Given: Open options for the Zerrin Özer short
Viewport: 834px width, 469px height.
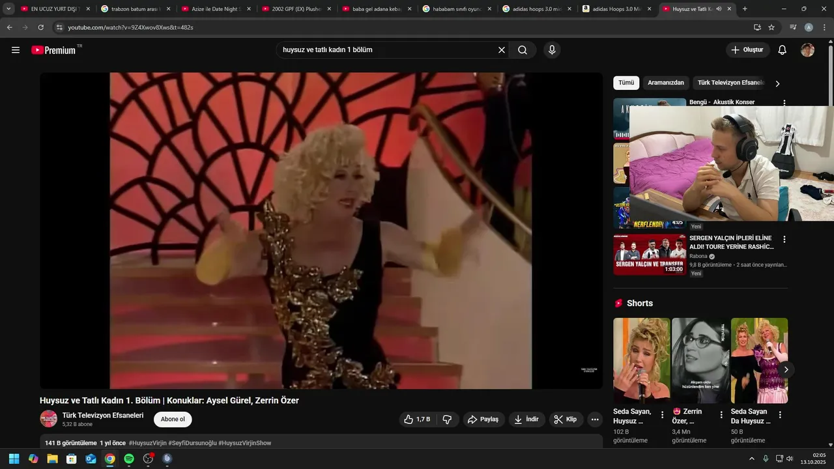Looking at the screenshot, I should [721, 415].
